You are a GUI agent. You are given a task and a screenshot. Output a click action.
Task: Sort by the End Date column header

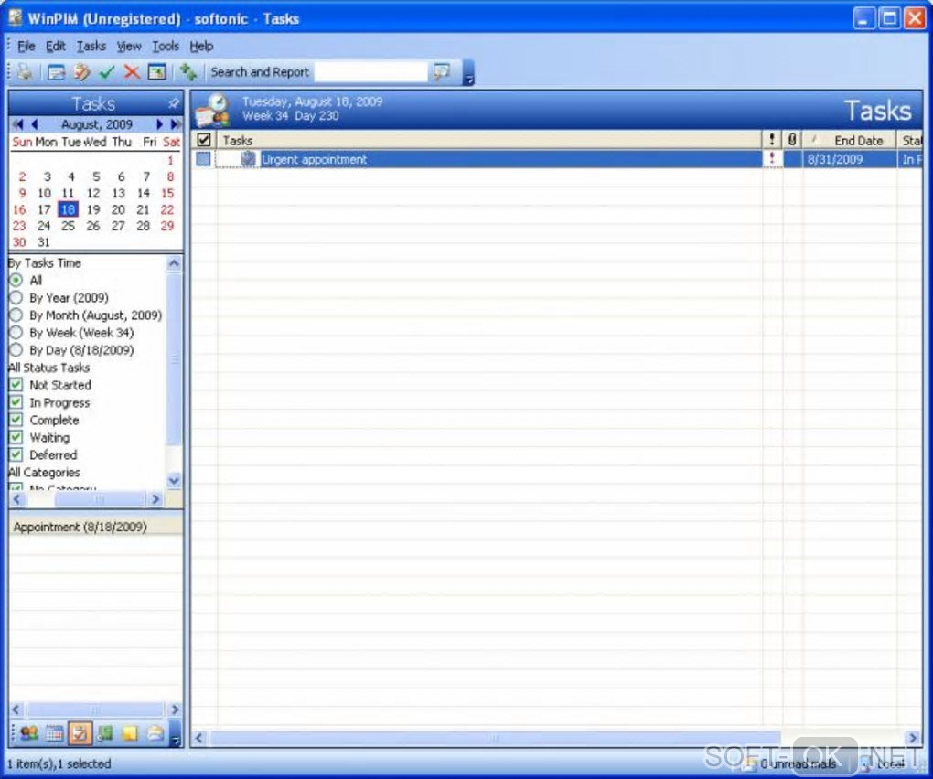point(850,140)
